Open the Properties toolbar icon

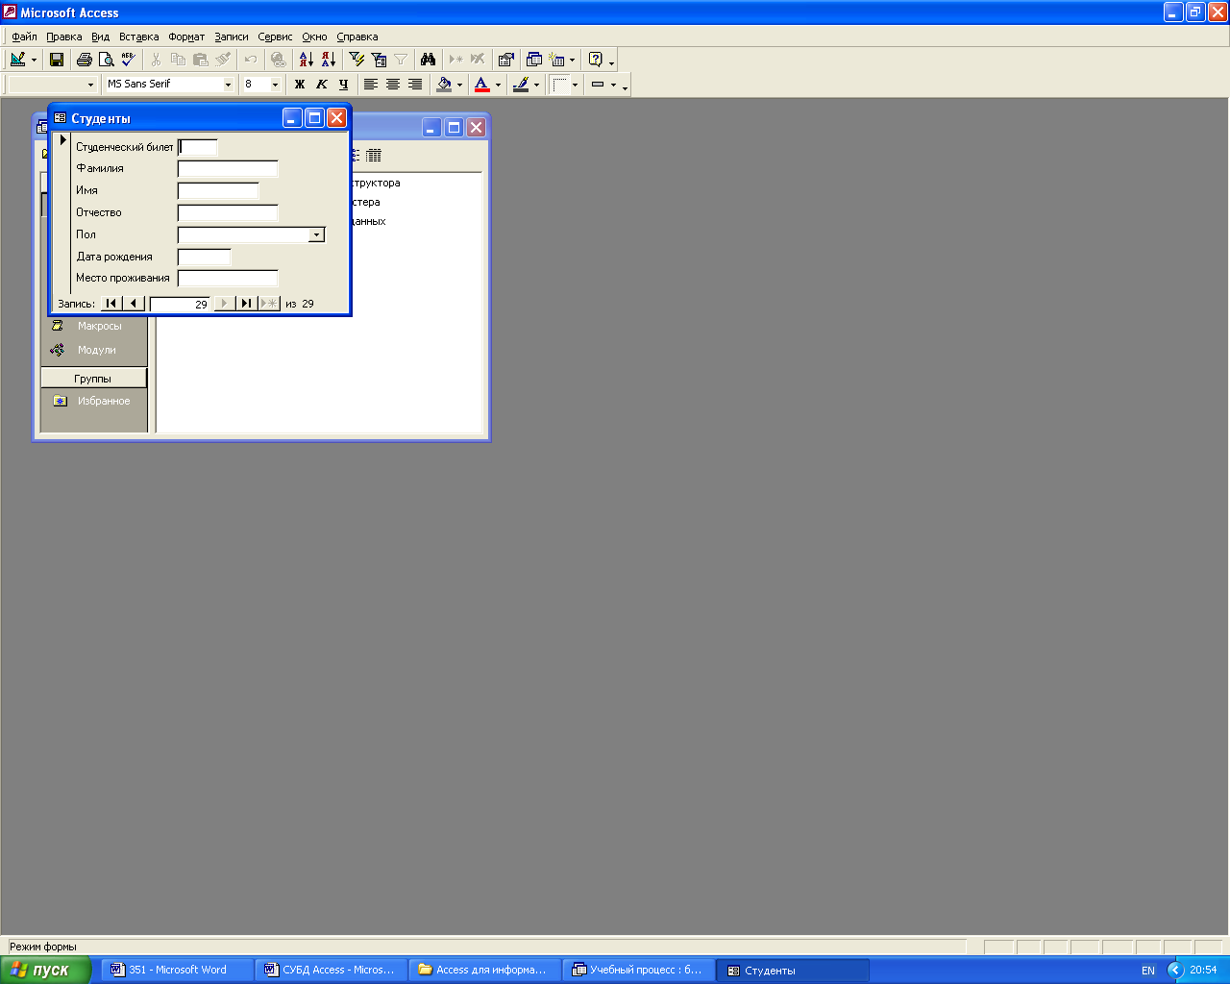[x=506, y=60]
